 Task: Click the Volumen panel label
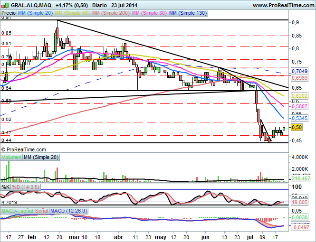point(11,157)
